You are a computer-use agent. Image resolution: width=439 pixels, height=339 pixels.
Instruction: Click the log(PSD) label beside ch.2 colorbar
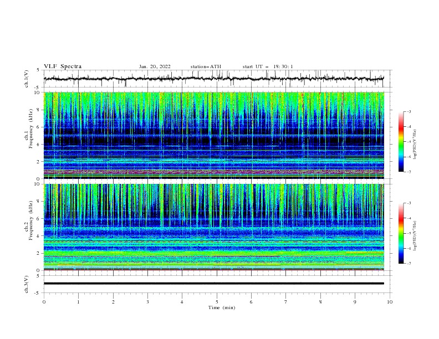coord(415,236)
